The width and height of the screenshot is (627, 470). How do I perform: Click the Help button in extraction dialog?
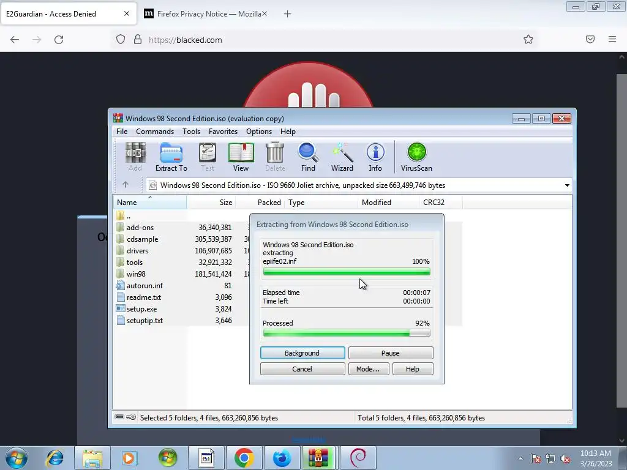tap(413, 369)
